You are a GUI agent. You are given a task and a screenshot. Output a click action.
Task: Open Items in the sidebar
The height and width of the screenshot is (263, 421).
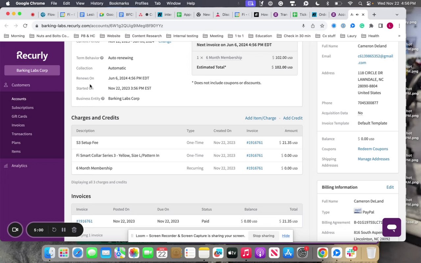(x=16, y=152)
